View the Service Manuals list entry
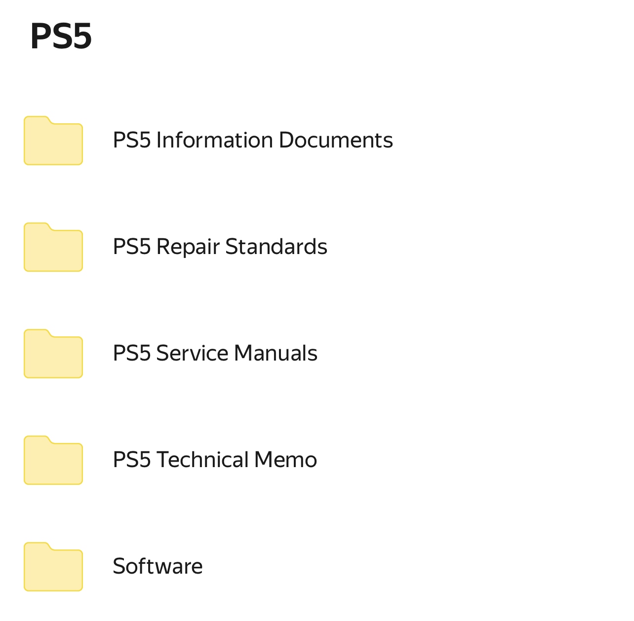 [x=317, y=354]
